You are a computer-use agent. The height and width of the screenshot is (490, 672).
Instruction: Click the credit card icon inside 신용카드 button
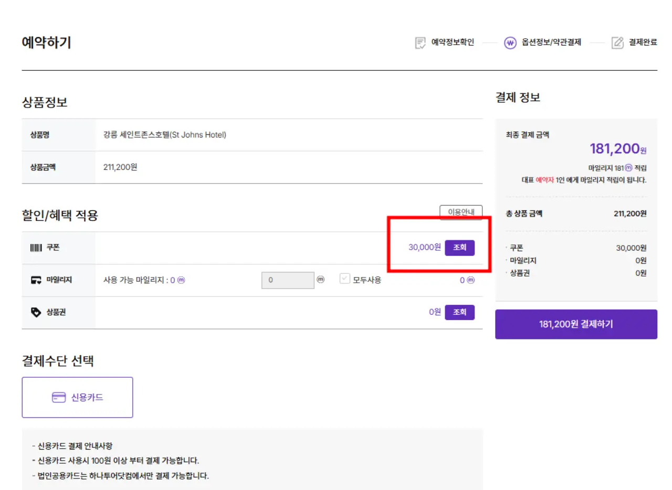[59, 397]
